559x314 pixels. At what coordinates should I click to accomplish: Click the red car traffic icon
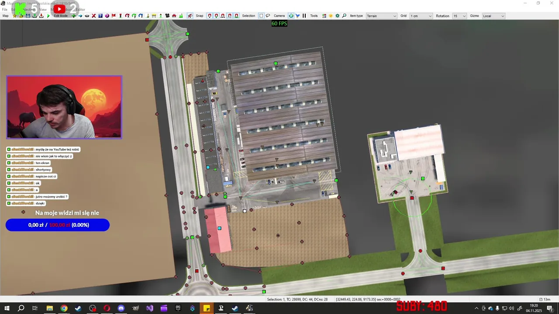point(174,16)
